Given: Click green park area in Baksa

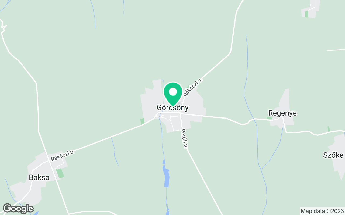Looking at the screenshot, I should tap(60, 173).
